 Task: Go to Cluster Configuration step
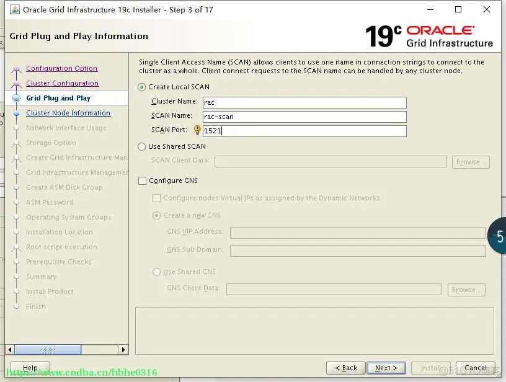pyautogui.click(x=62, y=83)
